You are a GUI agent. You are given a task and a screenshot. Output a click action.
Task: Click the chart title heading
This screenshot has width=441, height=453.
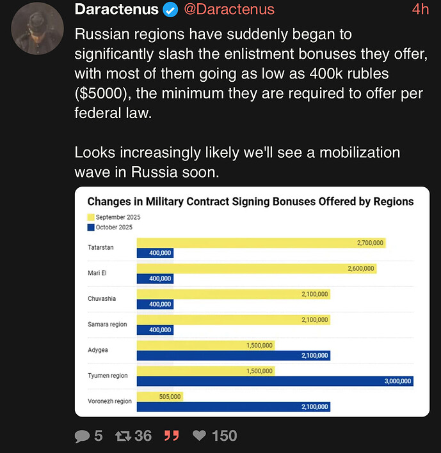[250, 201]
